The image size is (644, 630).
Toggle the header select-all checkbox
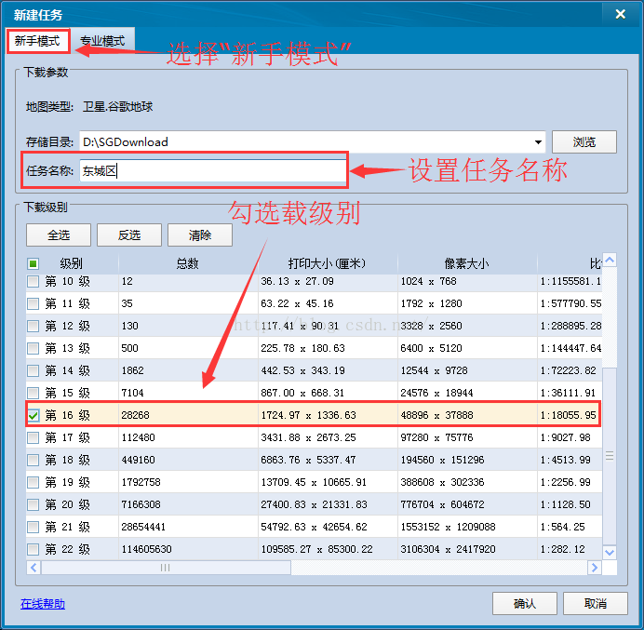[34, 263]
